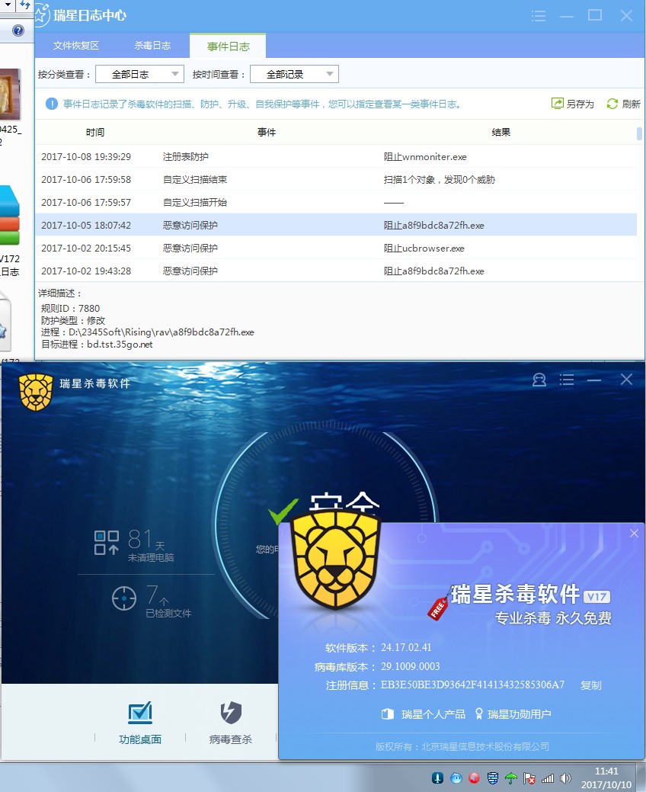The width and height of the screenshot is (646, 792).
Task: Click the 7个已检测文件 crosshair icon
Action: (124, 598)
